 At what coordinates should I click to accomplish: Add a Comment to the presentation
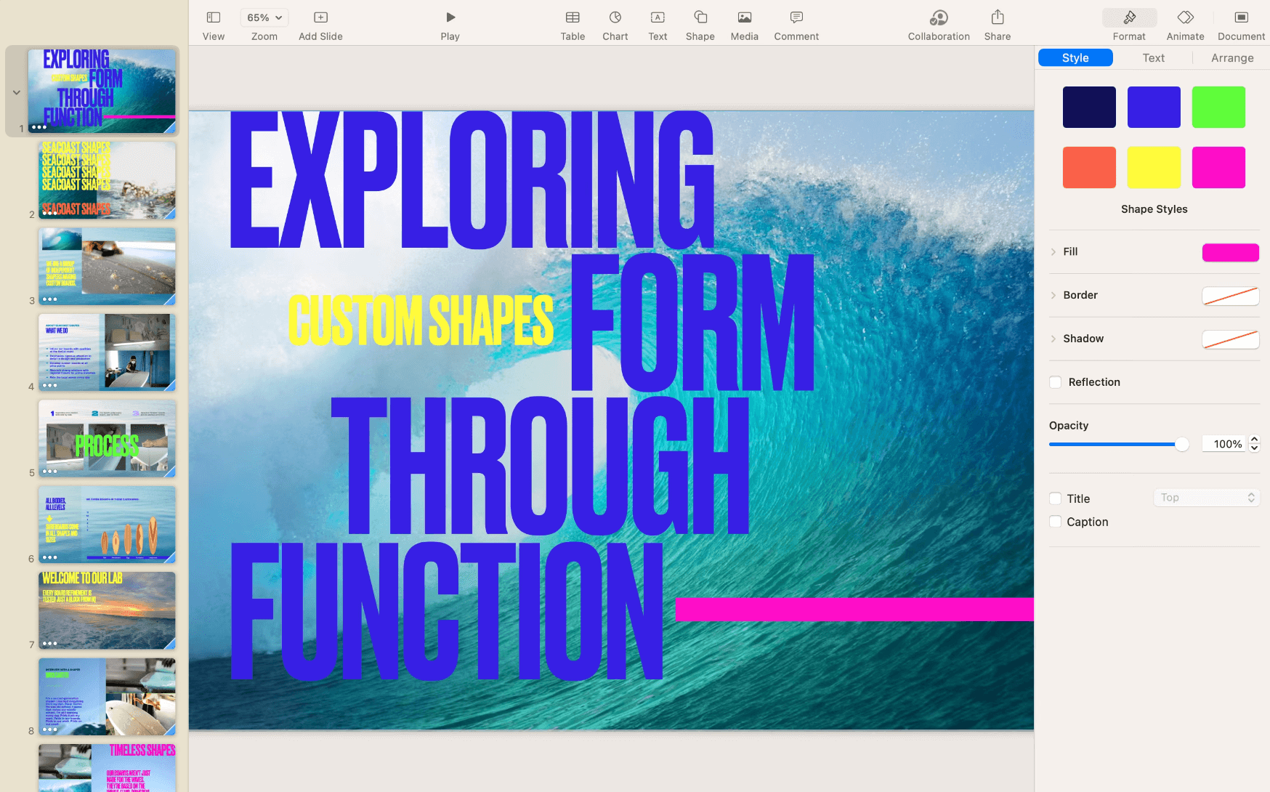click(796, 24)
